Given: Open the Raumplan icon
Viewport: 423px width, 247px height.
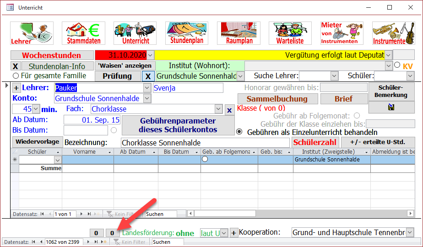Looking at the screenshot, I should click(239, 32).
